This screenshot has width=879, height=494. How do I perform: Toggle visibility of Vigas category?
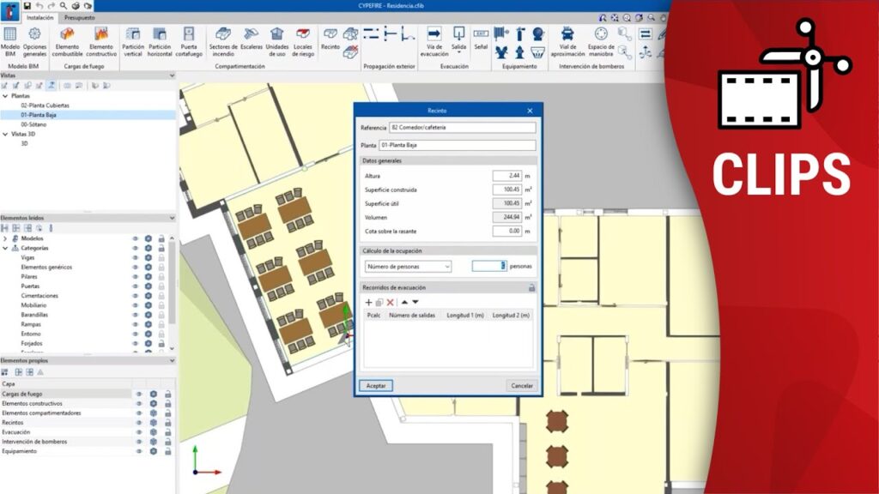pyautogui.click(x=136, y=257)
